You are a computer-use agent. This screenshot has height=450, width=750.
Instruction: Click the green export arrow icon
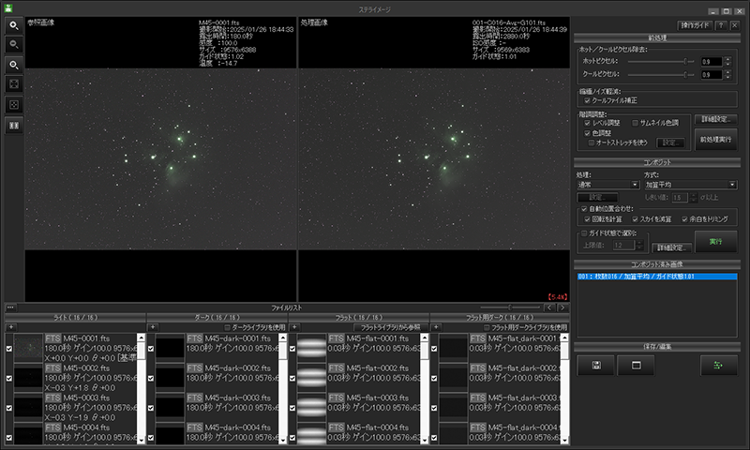[x=718, y=366]
